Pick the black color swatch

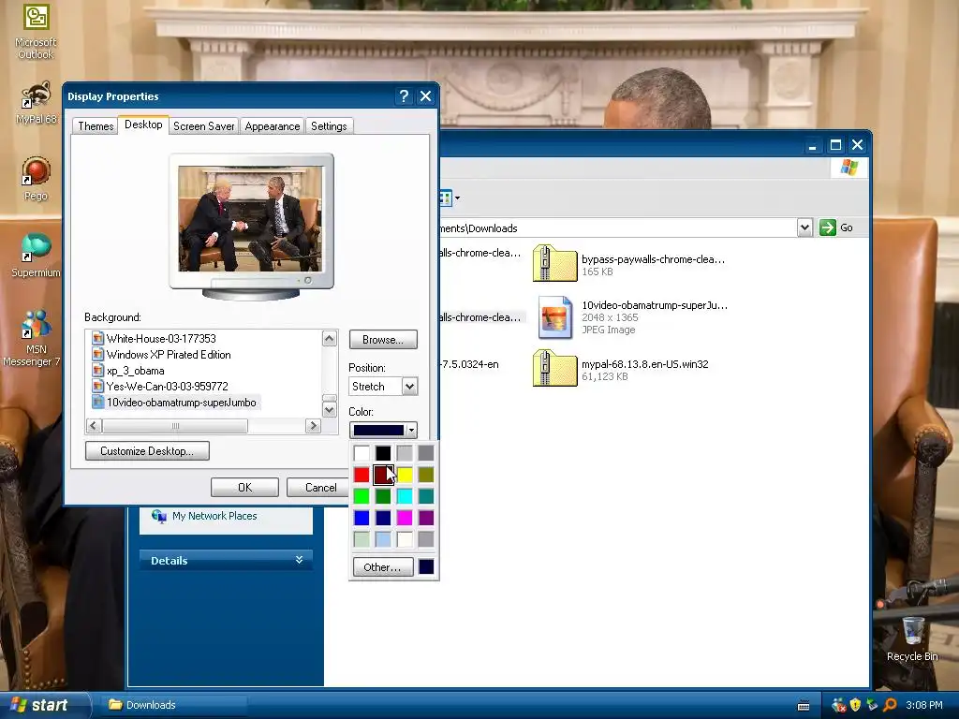(x=383, y=453)
